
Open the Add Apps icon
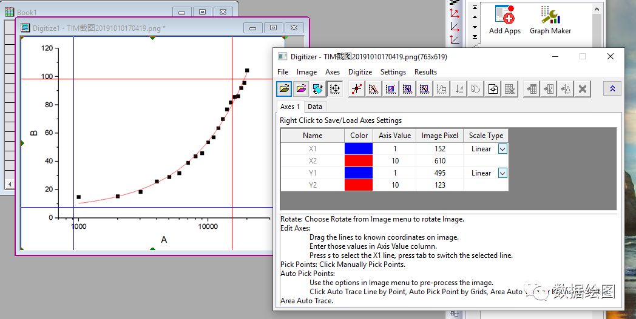(504, 20)
